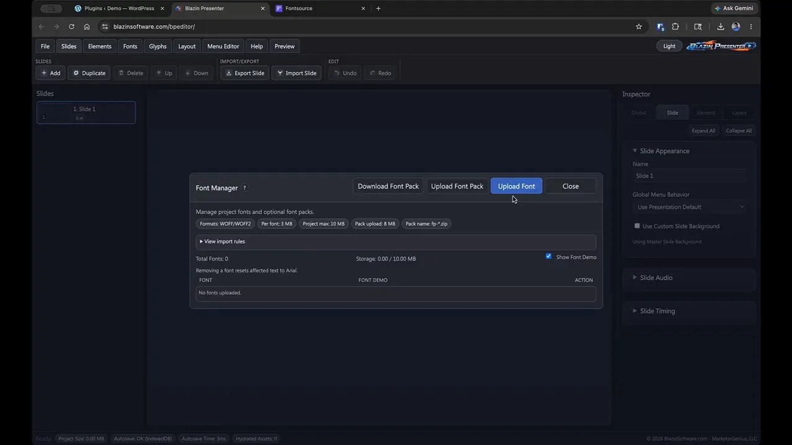The height and width of the screenshot is (445, 792).
Task: Open the Fonts menu
Action: [x=130, y=46]
